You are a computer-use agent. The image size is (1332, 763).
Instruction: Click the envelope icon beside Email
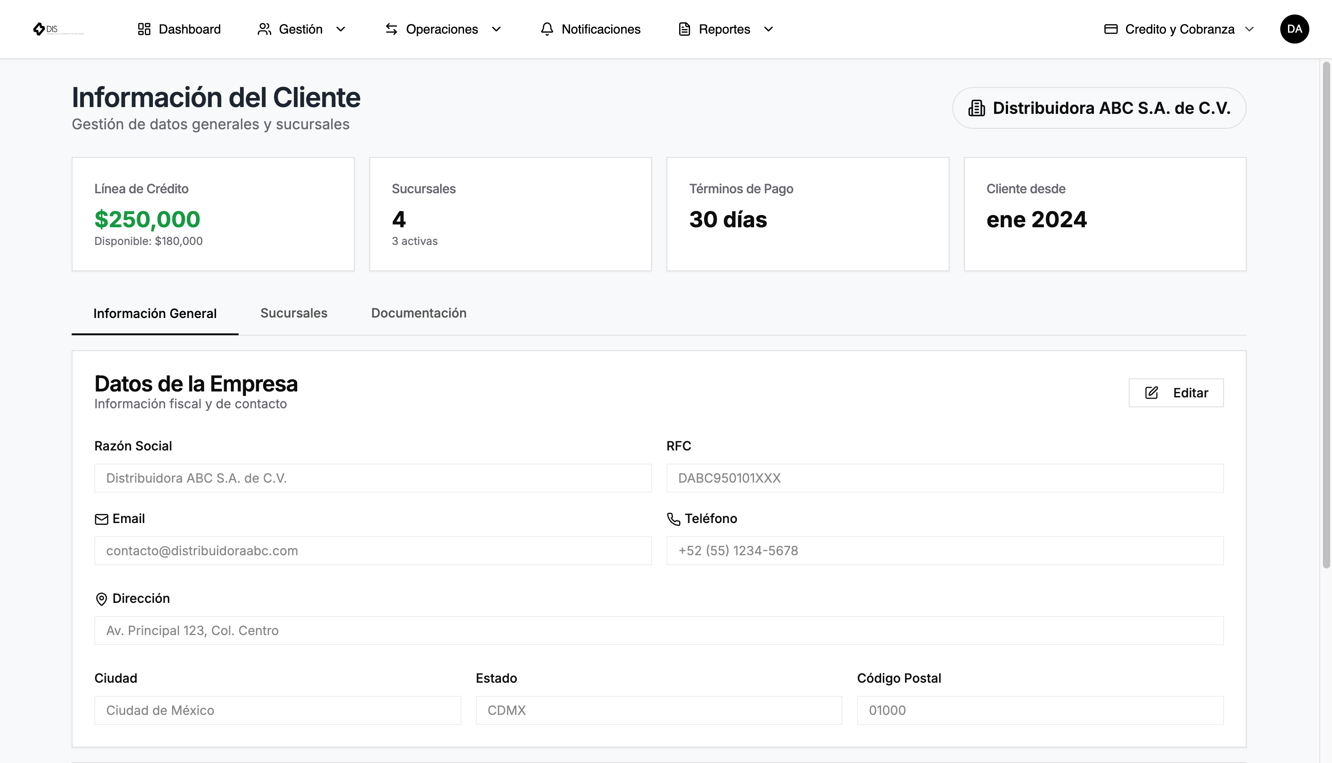pyautogui.click(x=101, y=519)
